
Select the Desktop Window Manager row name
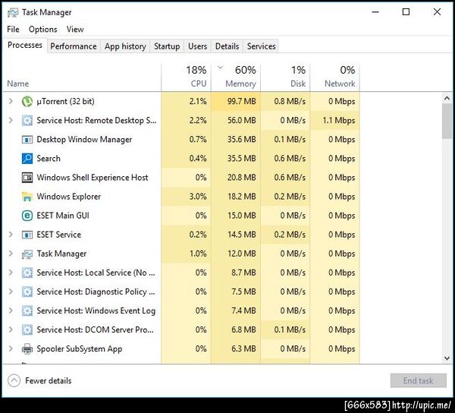tap(84, 140)
